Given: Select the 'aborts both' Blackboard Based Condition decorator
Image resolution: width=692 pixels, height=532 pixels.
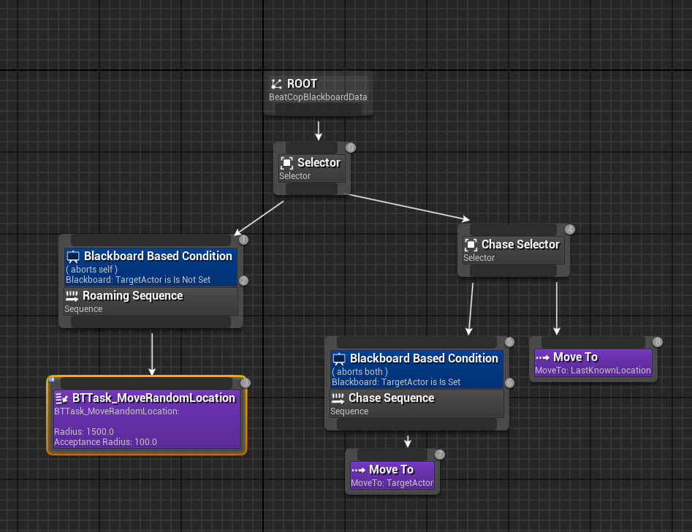Looking at the screenshot, I should tap(417, 370).
